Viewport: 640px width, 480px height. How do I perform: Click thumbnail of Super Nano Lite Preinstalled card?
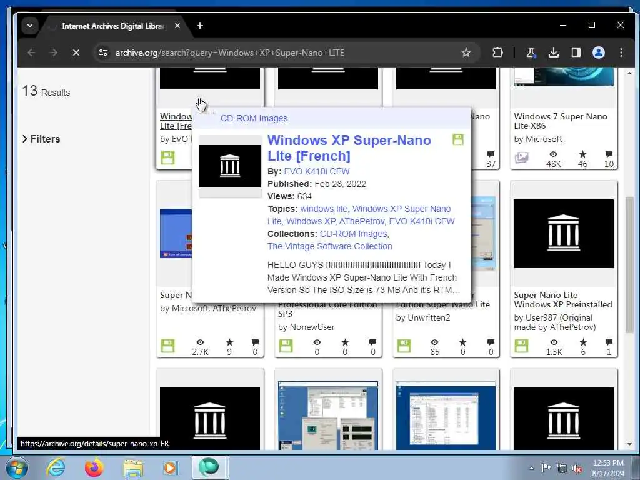(563, 234)
